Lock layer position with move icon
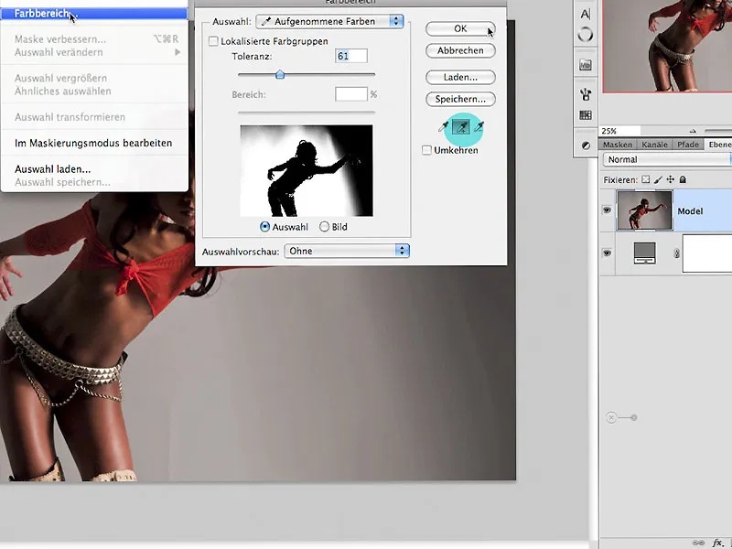Screen dimensions: 732x549 click(x=671, y=179)
